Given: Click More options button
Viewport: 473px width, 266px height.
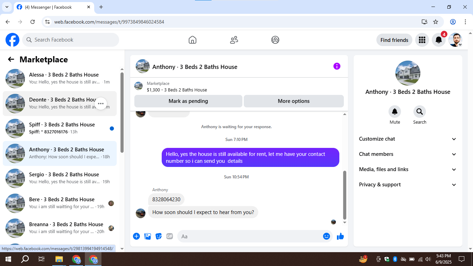Looking at the screenshot, I should [x=294, y=101].
